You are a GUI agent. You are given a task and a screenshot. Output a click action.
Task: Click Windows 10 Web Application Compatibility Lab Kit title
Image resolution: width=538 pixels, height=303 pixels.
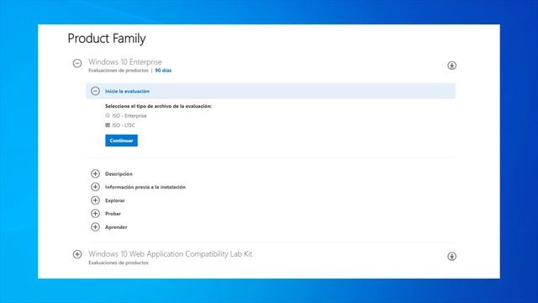pos(170,254)
